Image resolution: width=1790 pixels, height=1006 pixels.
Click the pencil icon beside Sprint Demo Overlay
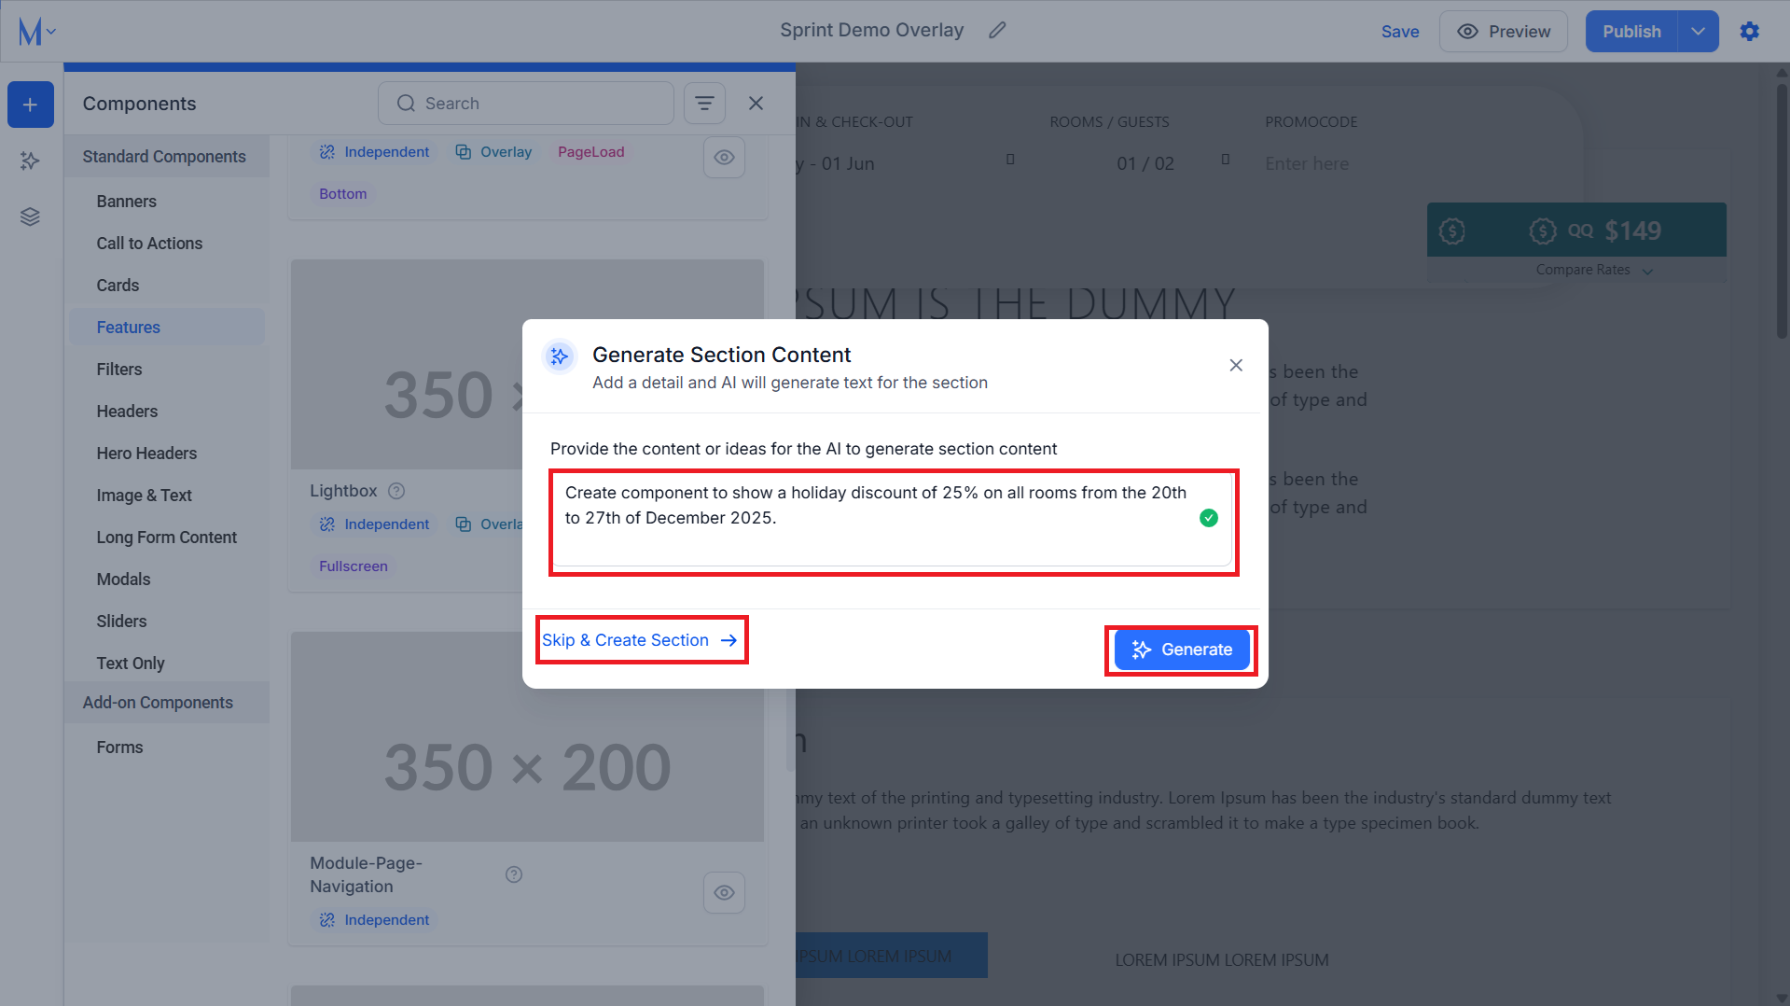997,31
